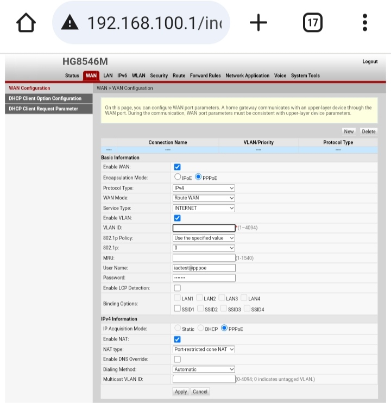Screen dimensions: 391x403
Task: Open the WAN Mode dropdown
Action: click(x=204, y=198)
